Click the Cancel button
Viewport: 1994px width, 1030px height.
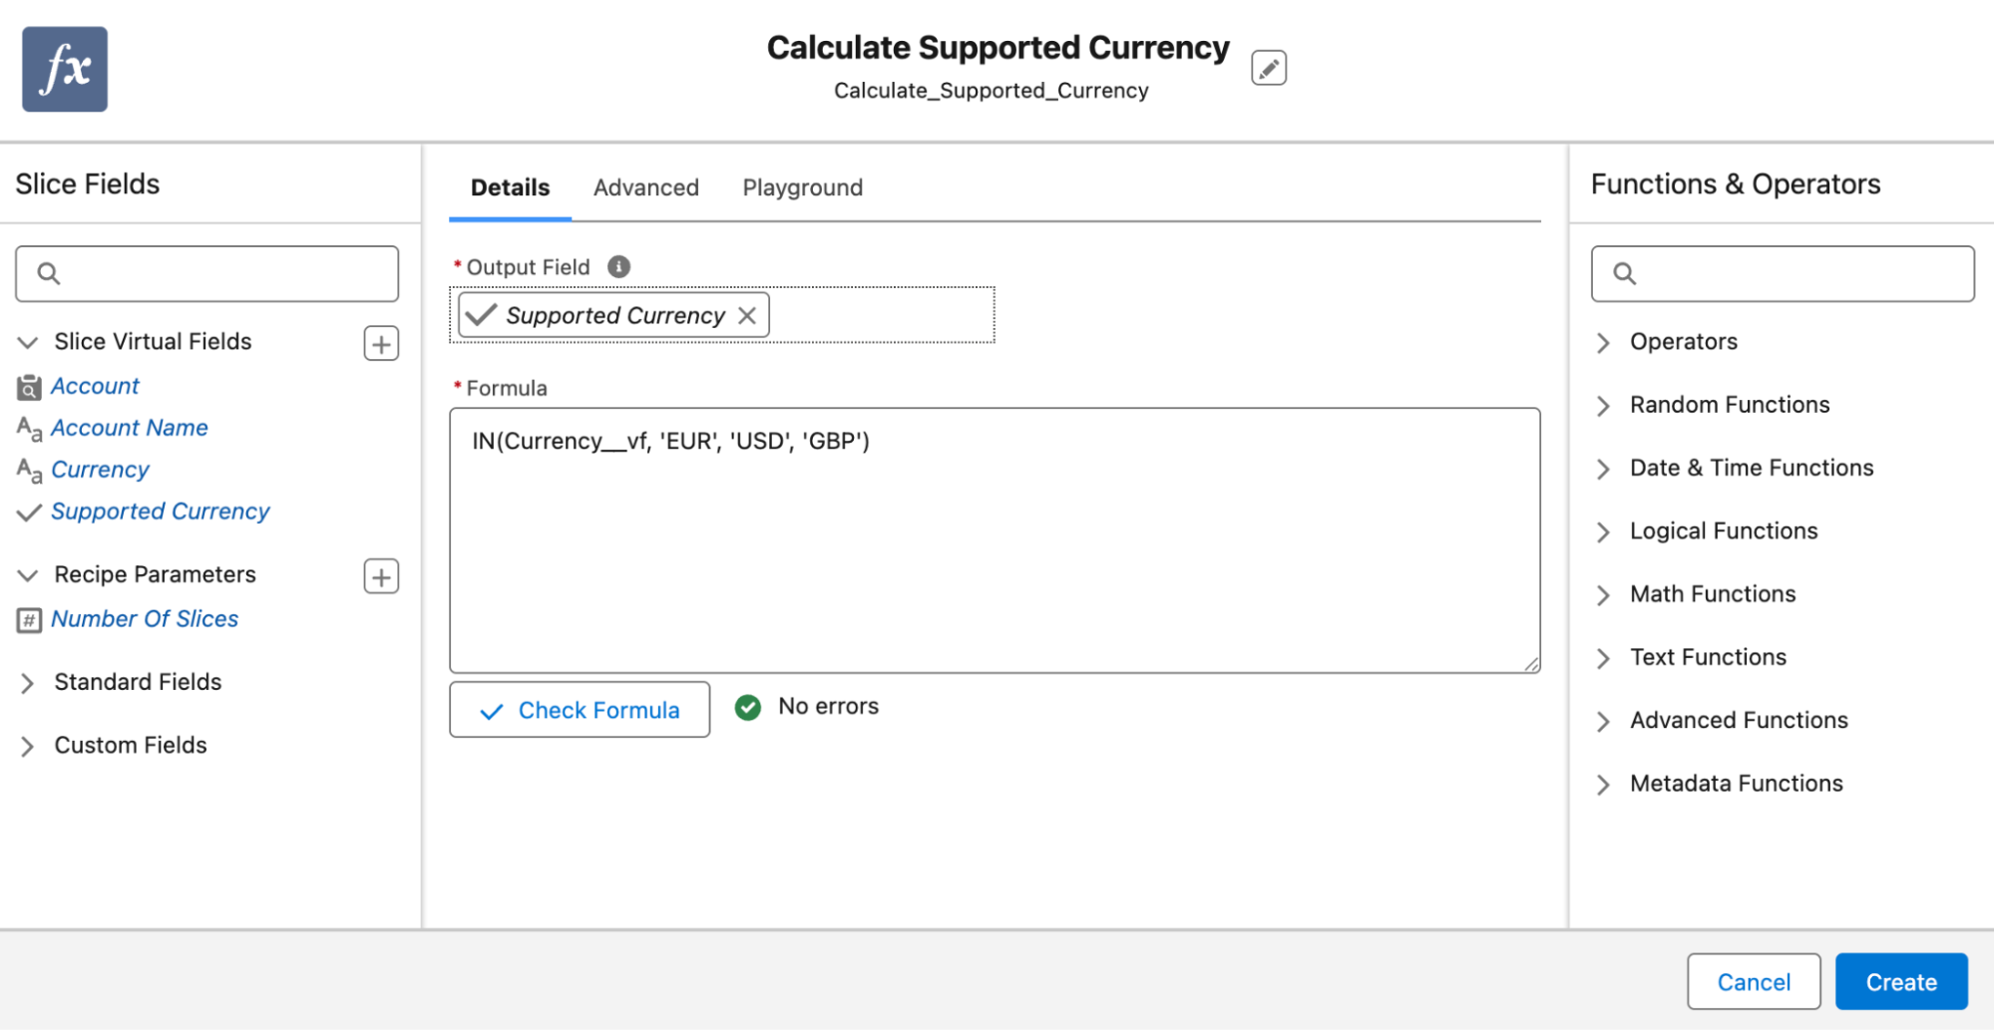tap(1753, 982)
